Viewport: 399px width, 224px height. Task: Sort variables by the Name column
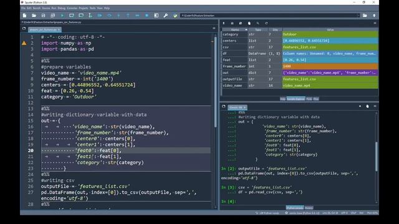pos(234,30)
